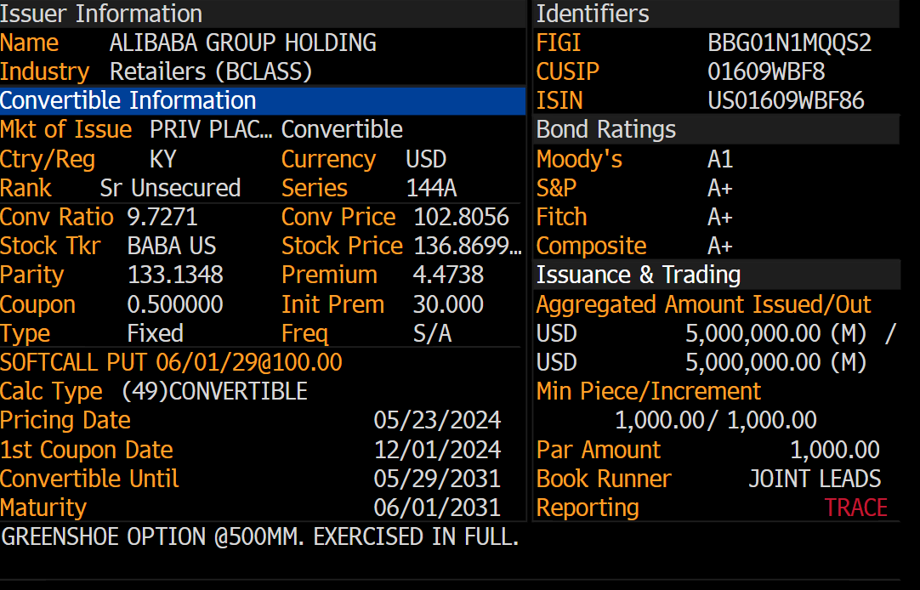Click the S&P label
920x590 pixels.
tap(556, 188)
